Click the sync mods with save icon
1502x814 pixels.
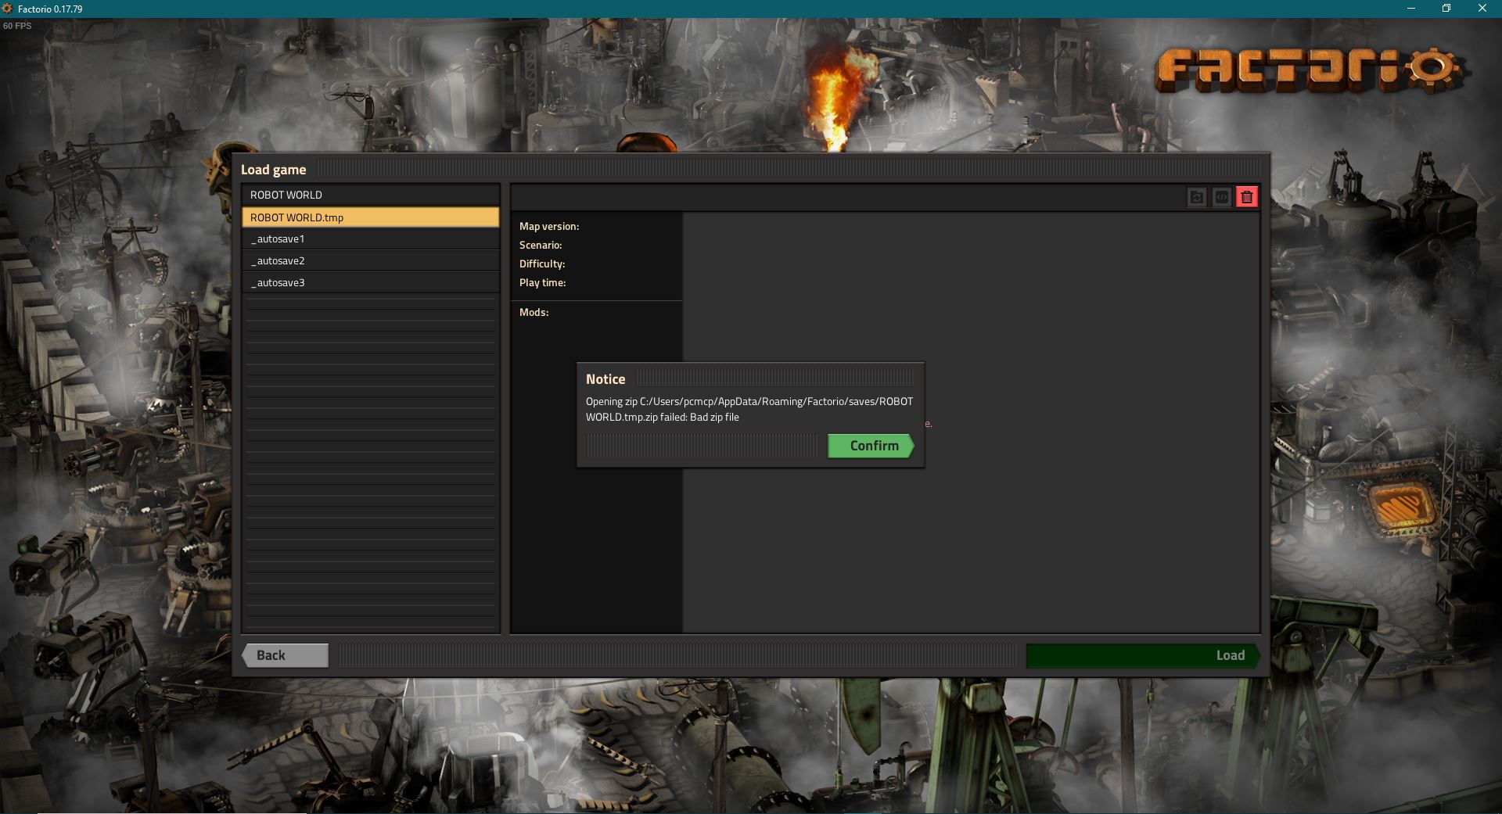pyautogui.click(x=1197, y=197)
